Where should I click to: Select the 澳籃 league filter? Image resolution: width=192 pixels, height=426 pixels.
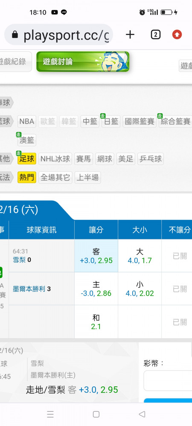(27, 140)
